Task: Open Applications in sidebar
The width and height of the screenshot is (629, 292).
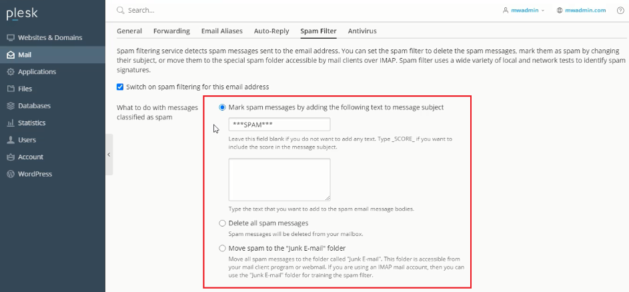Action: point(53,72)
